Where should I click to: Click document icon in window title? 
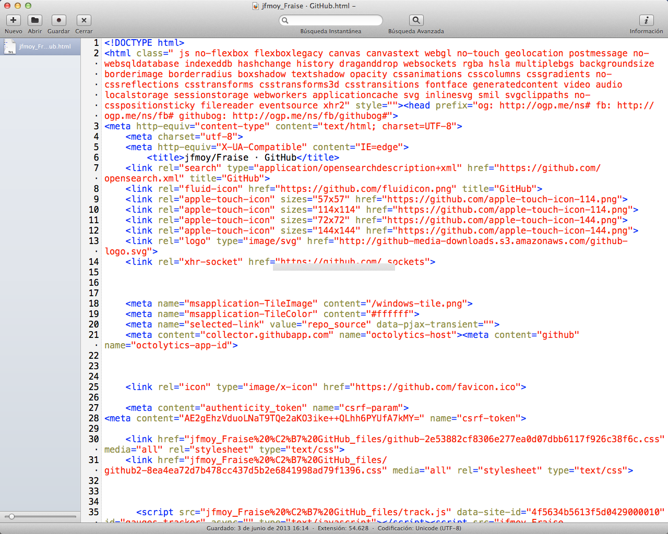(x=255, y=6)
